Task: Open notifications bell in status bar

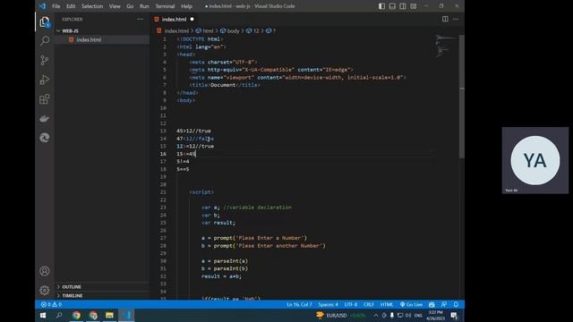Action: [x=456, y=304]
